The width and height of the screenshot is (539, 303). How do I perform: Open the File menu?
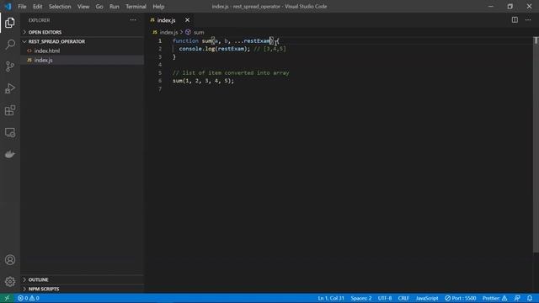(22, 6)
